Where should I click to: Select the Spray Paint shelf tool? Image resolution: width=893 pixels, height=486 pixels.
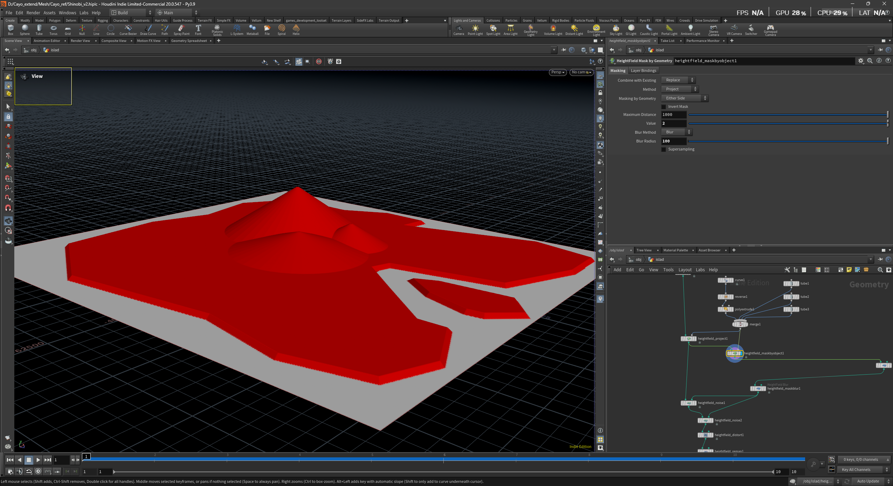[181, 29]
